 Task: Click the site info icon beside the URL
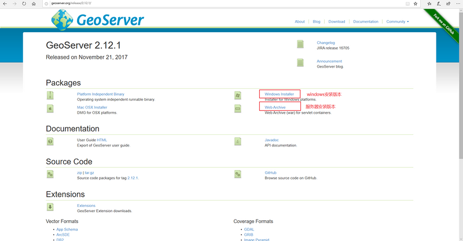[x=46, y=3]
